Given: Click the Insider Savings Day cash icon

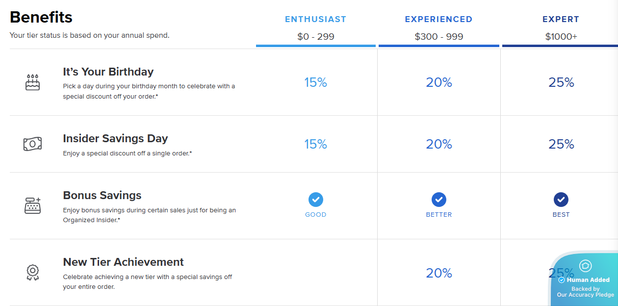Looking at the screenshot, I should click(x=32, y=144).
